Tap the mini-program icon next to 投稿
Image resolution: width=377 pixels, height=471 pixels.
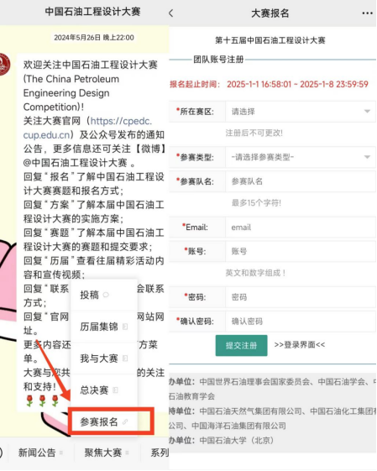tap(106, 295)
